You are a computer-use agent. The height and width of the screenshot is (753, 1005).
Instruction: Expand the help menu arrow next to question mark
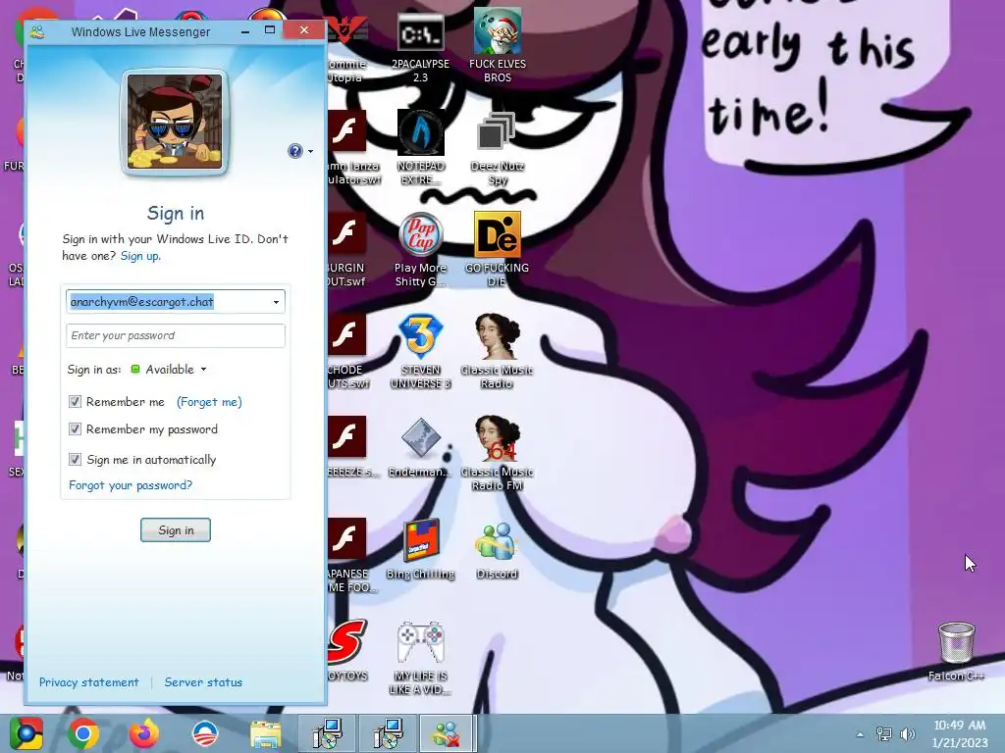[310, 152]
